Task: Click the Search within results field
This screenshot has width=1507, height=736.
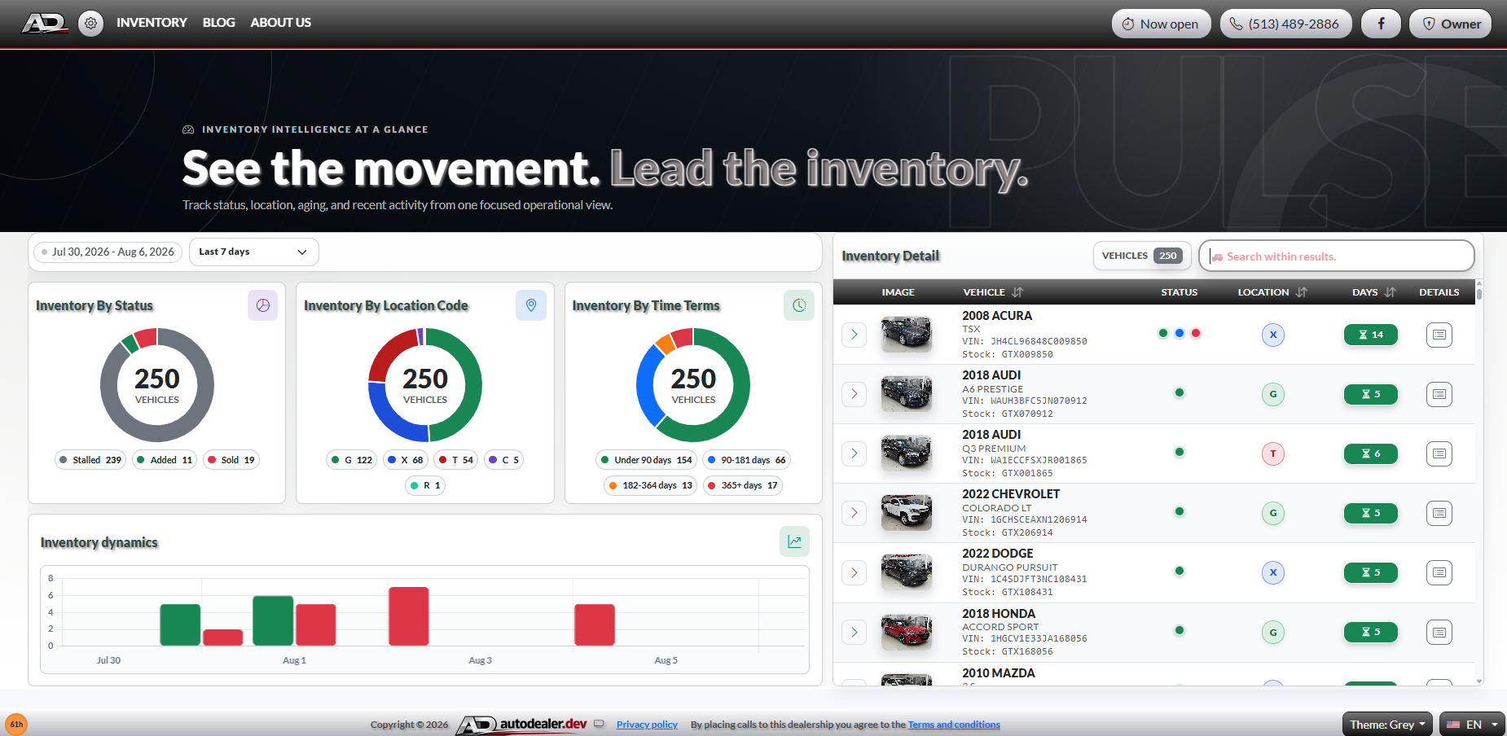Action: (1336, 256)
